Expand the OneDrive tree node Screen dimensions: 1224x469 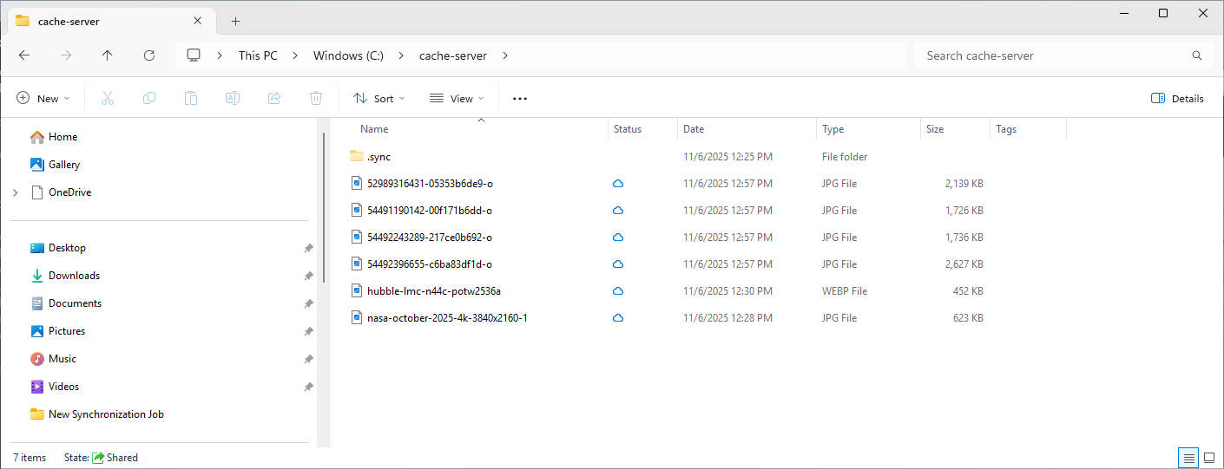pyautogui.click(x=16, y=192)
